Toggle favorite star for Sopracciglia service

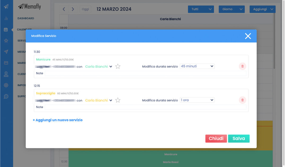pyautogui.click(x=118, y=100)
